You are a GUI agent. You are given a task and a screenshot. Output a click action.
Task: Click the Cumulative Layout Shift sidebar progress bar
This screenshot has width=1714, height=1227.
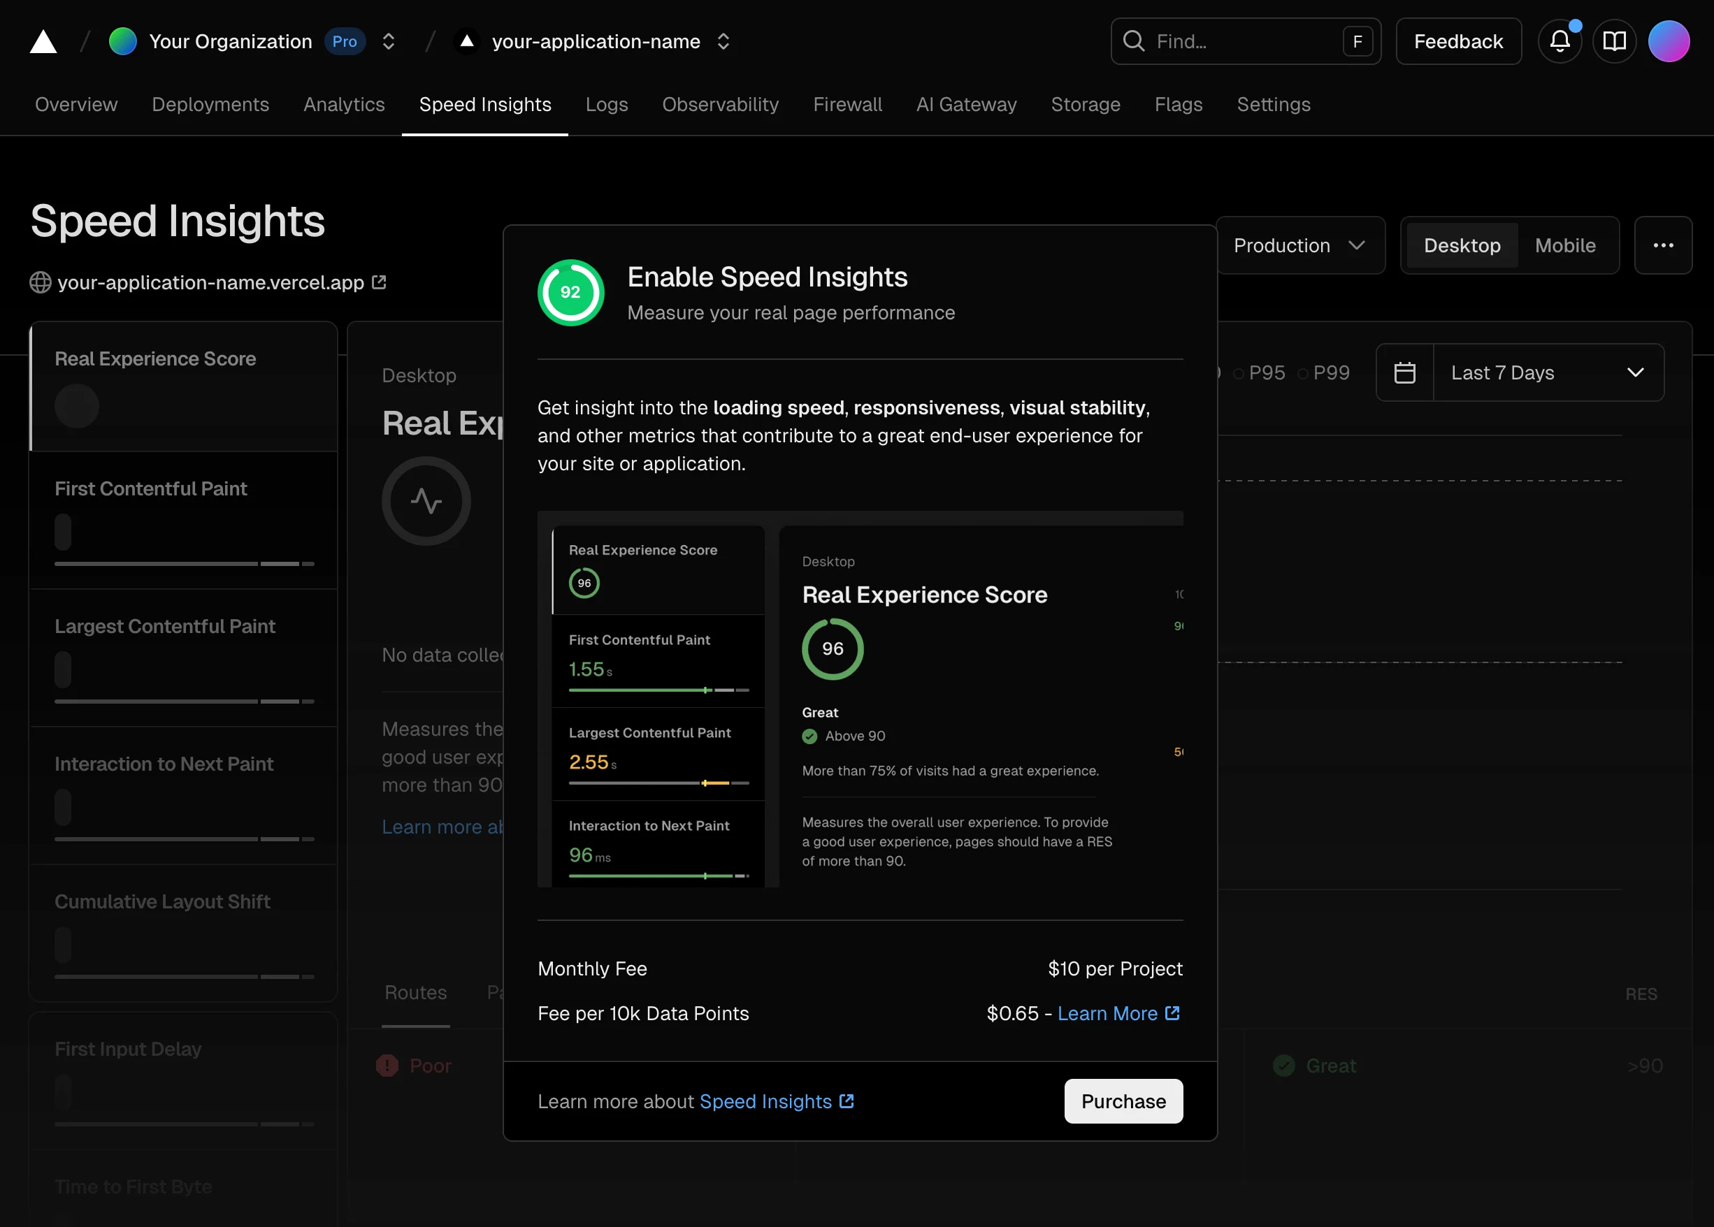coord(184,976)
